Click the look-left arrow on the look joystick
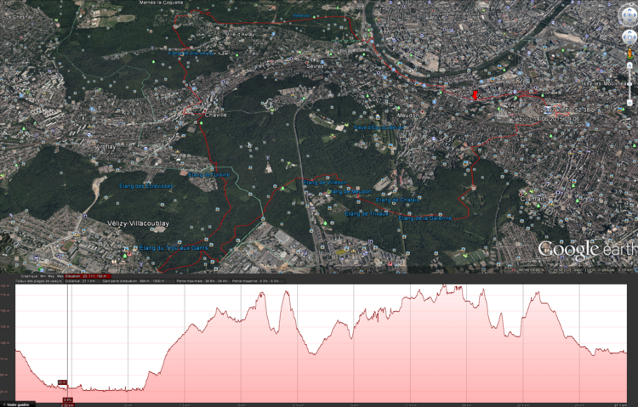 point(624,15)
